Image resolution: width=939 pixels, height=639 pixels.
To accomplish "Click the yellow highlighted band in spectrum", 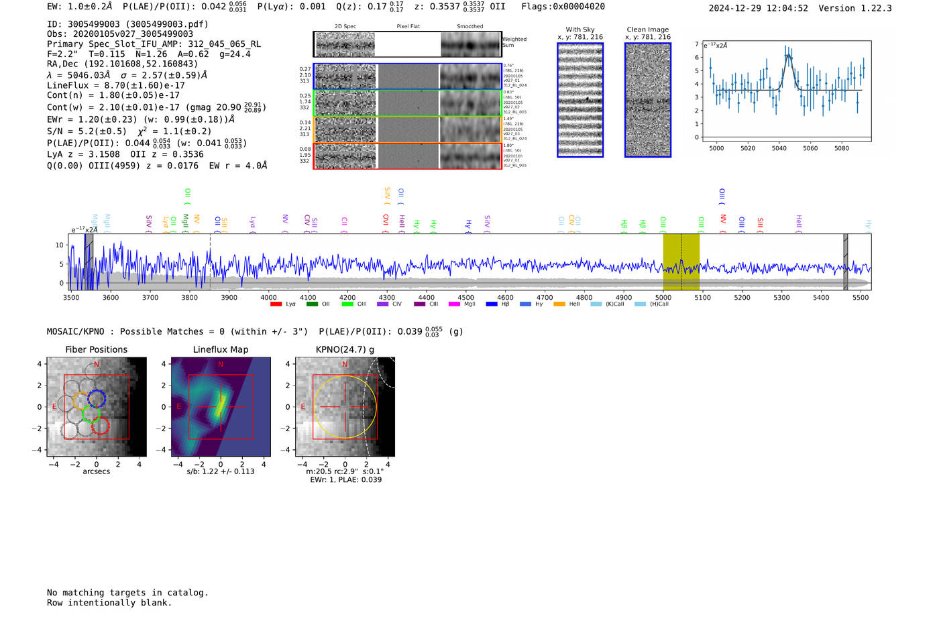I will coord(681,262).
